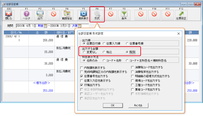Click the 期間 date range field
Image resolution: width=203 pixels, height=116 pixels.
coord(52,26)
